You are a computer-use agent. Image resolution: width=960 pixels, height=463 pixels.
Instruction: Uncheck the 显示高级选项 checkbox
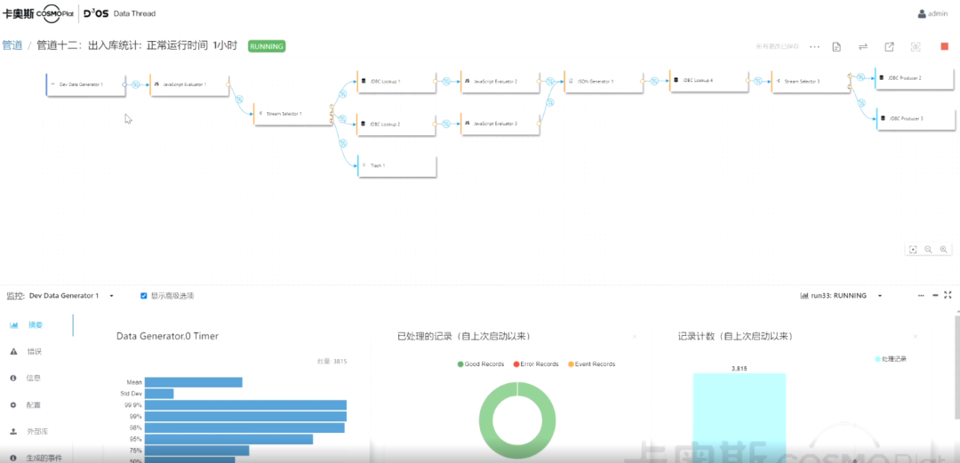point(144,296)
